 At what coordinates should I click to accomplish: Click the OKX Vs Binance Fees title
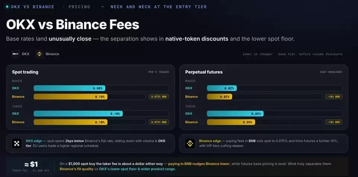73,25
